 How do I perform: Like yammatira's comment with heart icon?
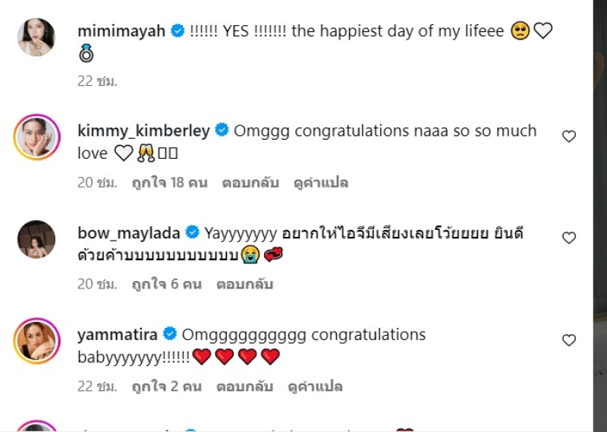pyautogui.click(x=569, y=340)
